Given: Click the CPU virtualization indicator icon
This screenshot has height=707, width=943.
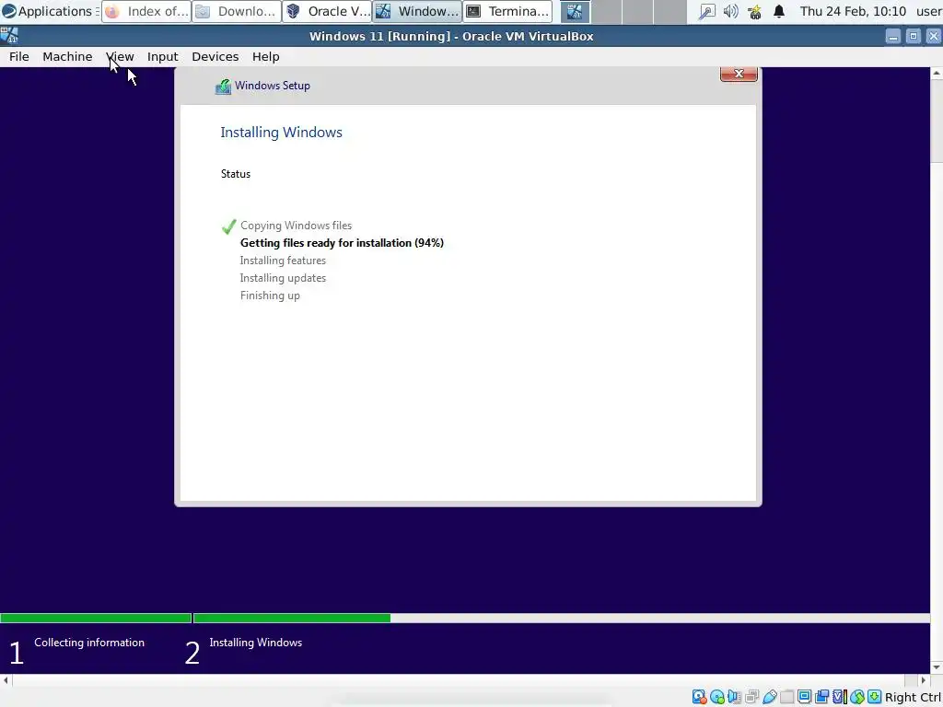Looking at the screenshot, I should [840, 698].
